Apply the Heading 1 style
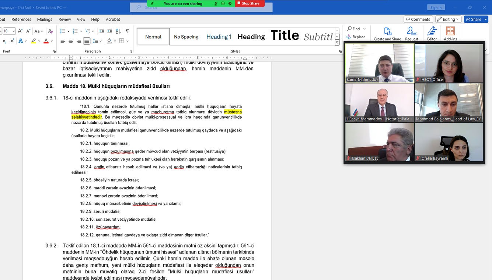This screenshot has width=492, height=280. tap(219, 37)
